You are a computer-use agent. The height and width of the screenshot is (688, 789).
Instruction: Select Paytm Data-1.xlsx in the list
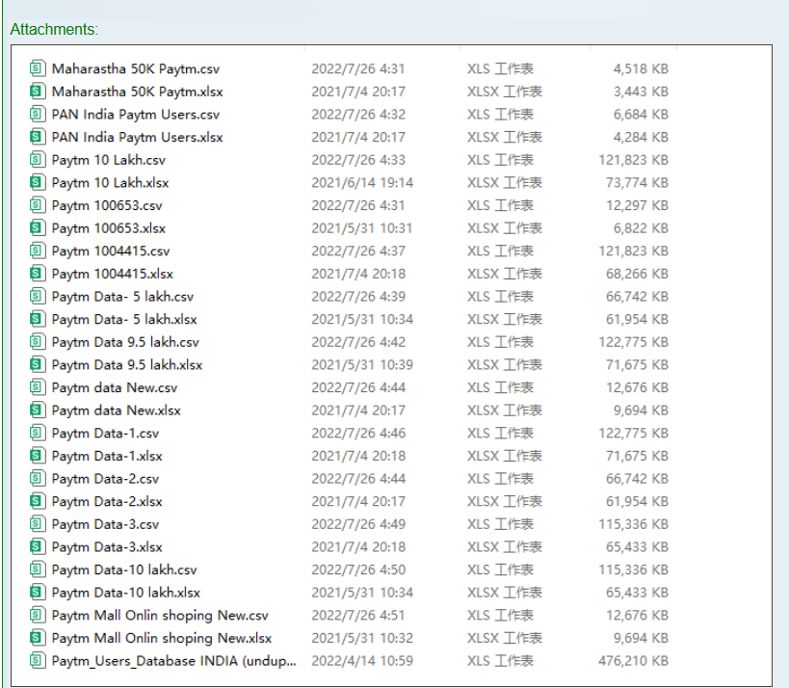click(x=107, y=456)
